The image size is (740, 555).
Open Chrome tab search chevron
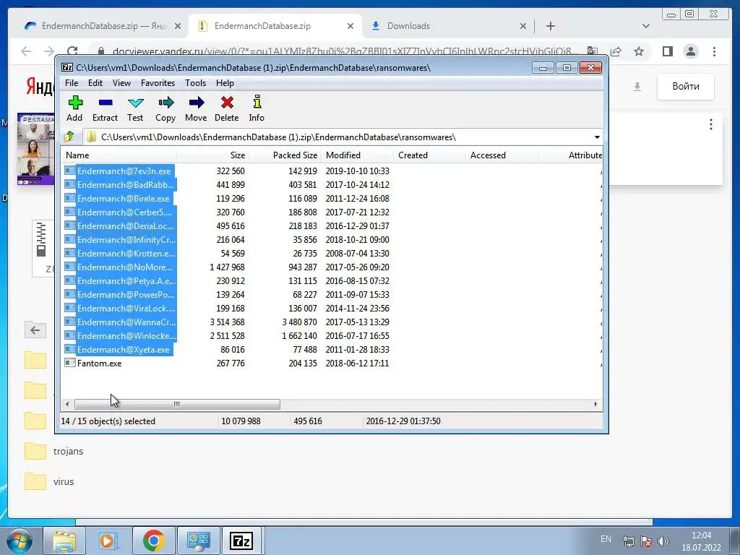pyautogui.click(x=645, y=26)
